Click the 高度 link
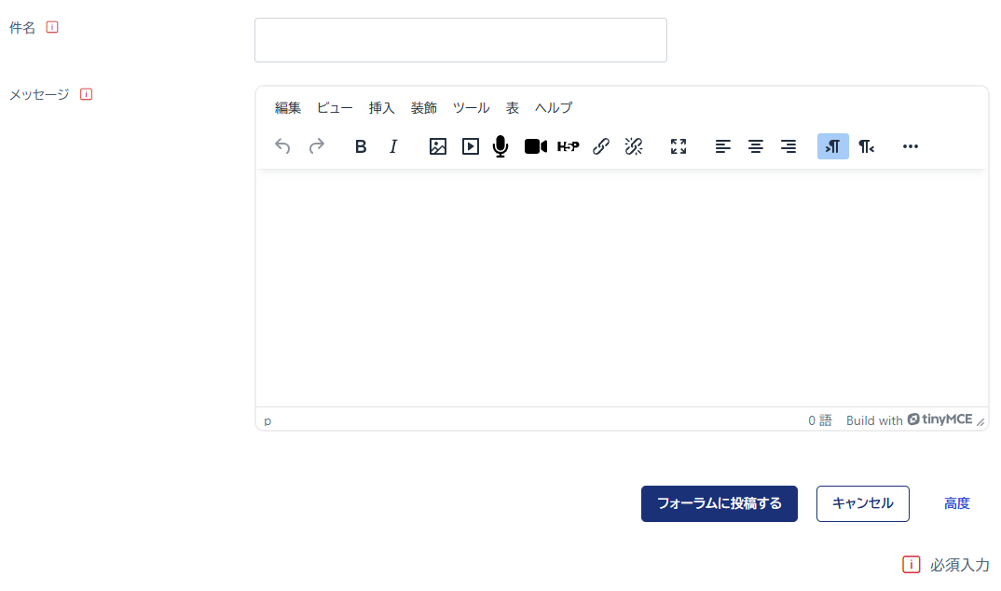 [x=956, y=503]
